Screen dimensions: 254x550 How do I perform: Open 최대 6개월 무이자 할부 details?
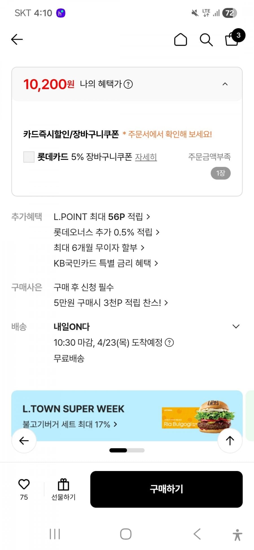pyautogui.click(x=99, y=248)
